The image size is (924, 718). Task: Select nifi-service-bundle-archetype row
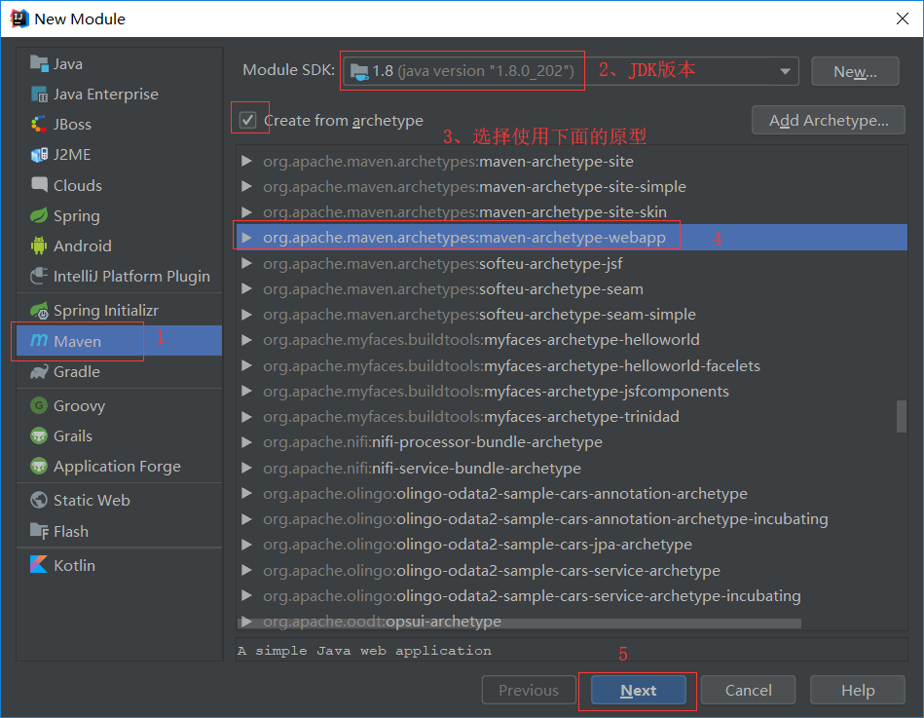click(x=571, y=468)
